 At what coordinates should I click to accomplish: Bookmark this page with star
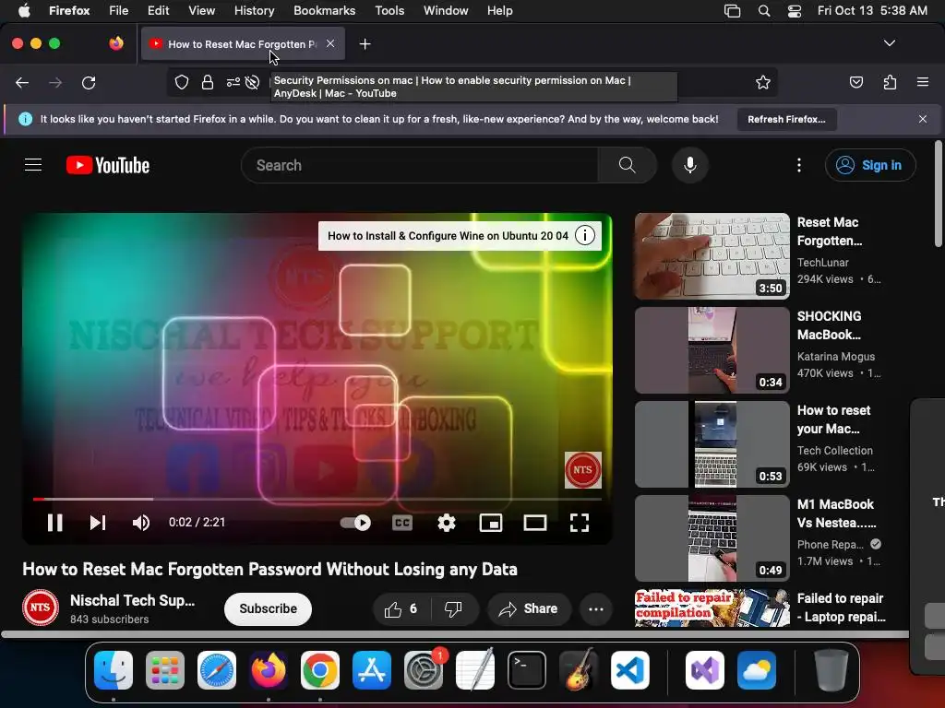(x=763, y=82)
